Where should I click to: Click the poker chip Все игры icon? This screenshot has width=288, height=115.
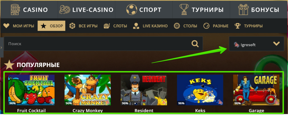click(x=72, y=26)
